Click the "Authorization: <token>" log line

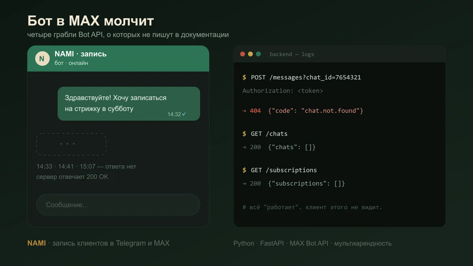click(x=283, y=91)
